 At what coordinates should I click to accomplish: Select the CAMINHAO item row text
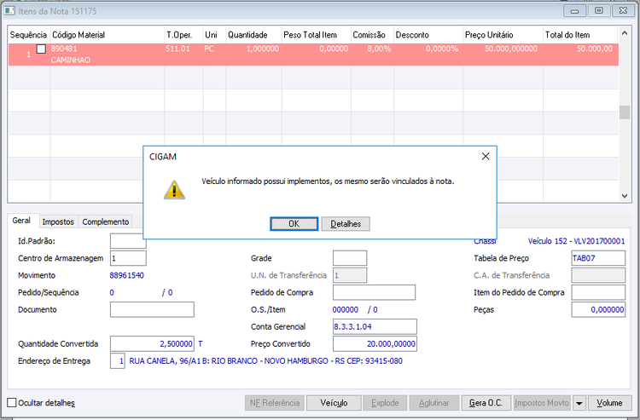[71, 60]
